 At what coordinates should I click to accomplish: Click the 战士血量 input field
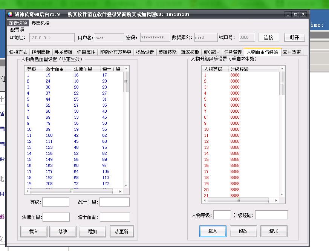point(115,202)
